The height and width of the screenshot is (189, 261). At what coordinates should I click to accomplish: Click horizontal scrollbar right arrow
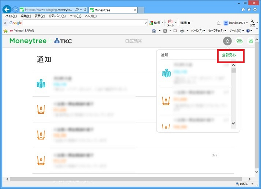(249, 179)
